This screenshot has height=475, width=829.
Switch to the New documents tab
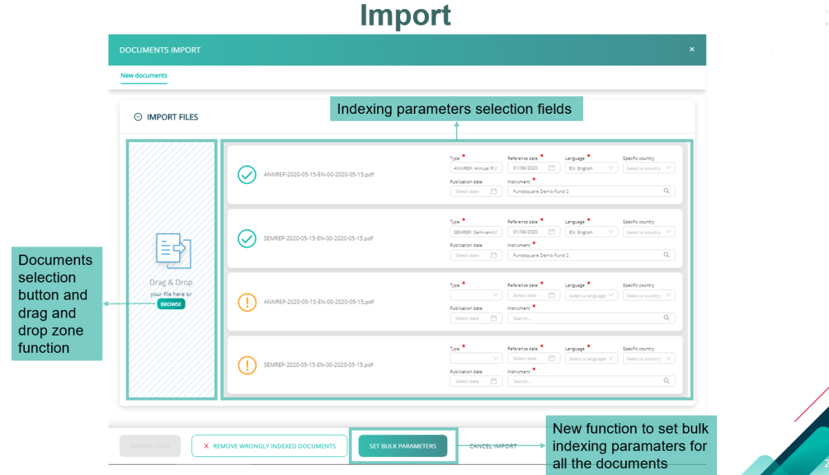(144, 75)
